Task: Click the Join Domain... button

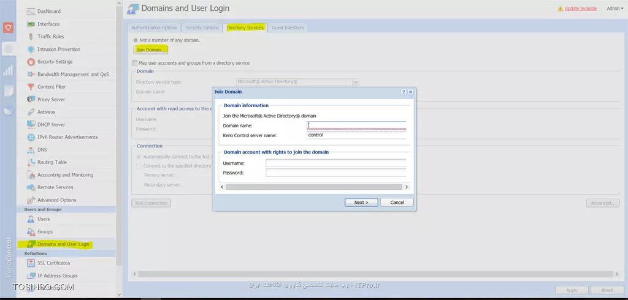Action: (x=150, y=50)
